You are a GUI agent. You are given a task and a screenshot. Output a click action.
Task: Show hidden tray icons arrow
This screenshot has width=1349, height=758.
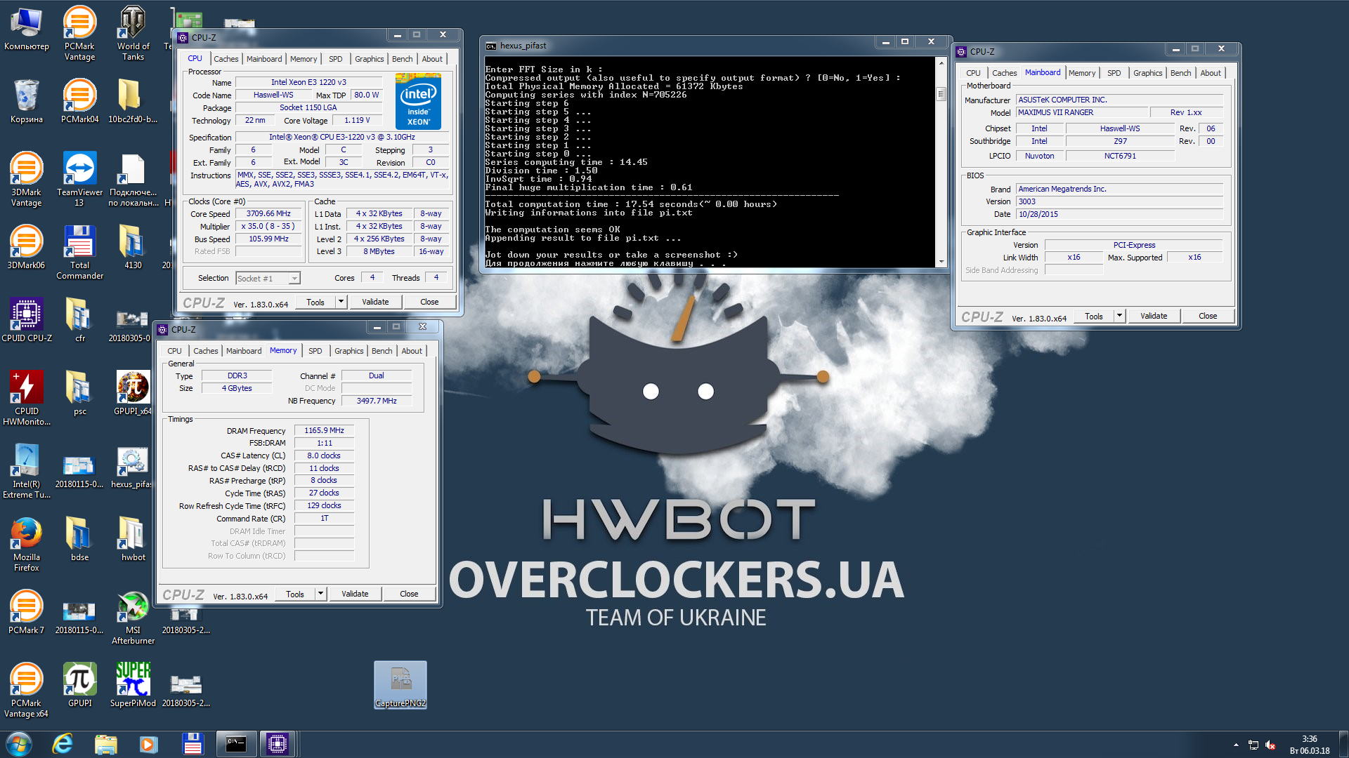click(1236, 745)
